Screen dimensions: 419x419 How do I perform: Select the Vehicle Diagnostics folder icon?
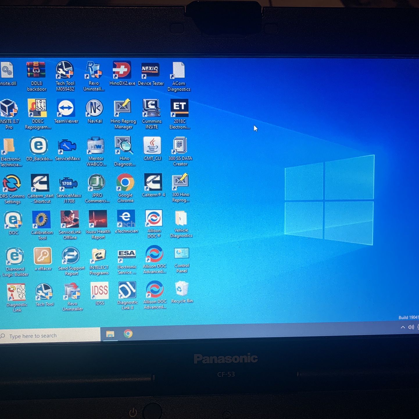point(181,218)
